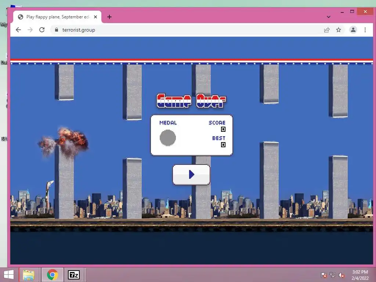Minimize the Chrome window
Viewport: 376px width, 282px height.
click(x=342, y=12)
